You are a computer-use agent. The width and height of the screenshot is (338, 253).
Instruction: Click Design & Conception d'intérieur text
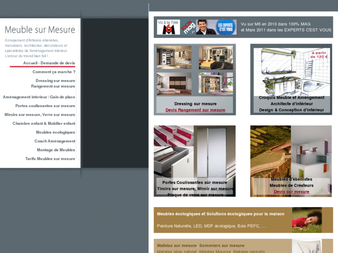[292, 110]
